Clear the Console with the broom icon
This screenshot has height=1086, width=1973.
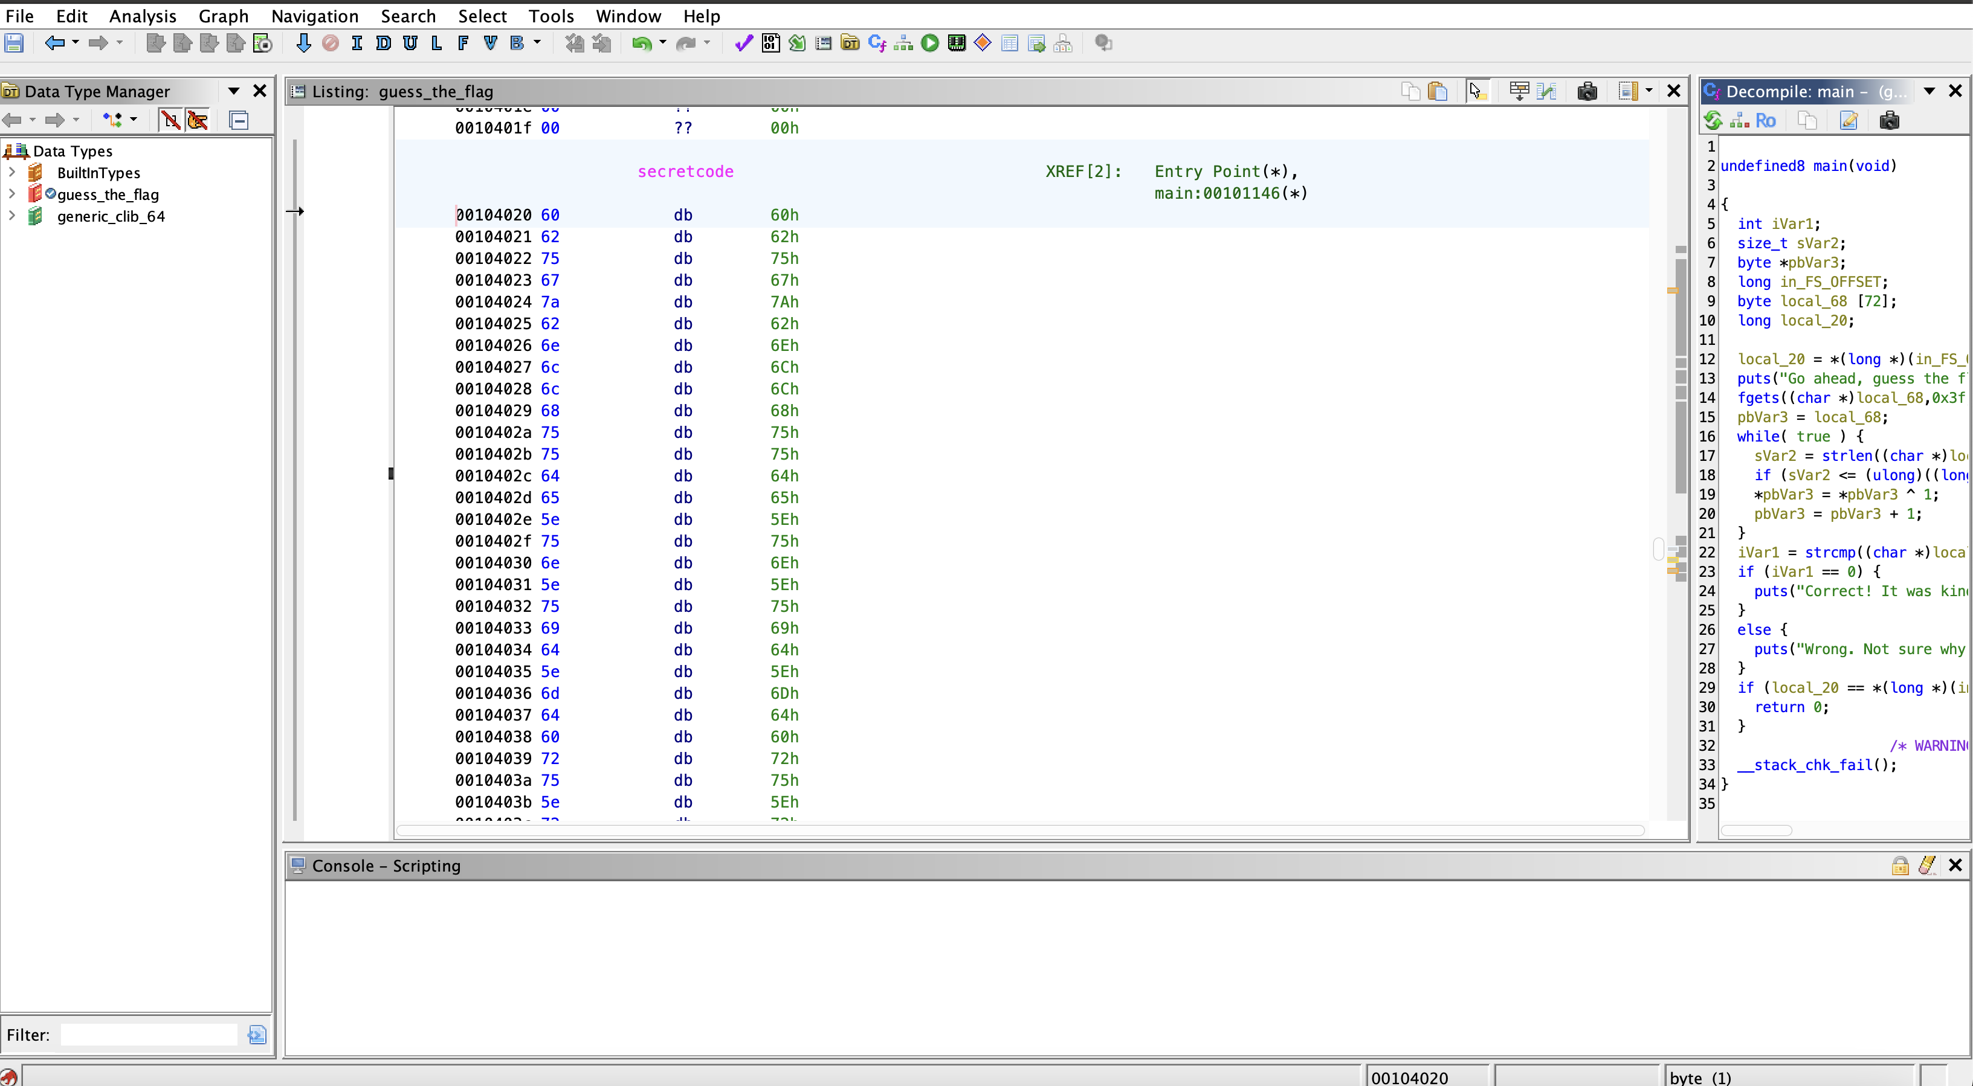[1927, 866]
